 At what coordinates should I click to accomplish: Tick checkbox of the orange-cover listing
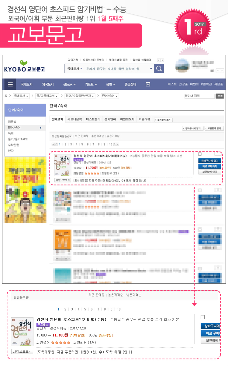199,229
